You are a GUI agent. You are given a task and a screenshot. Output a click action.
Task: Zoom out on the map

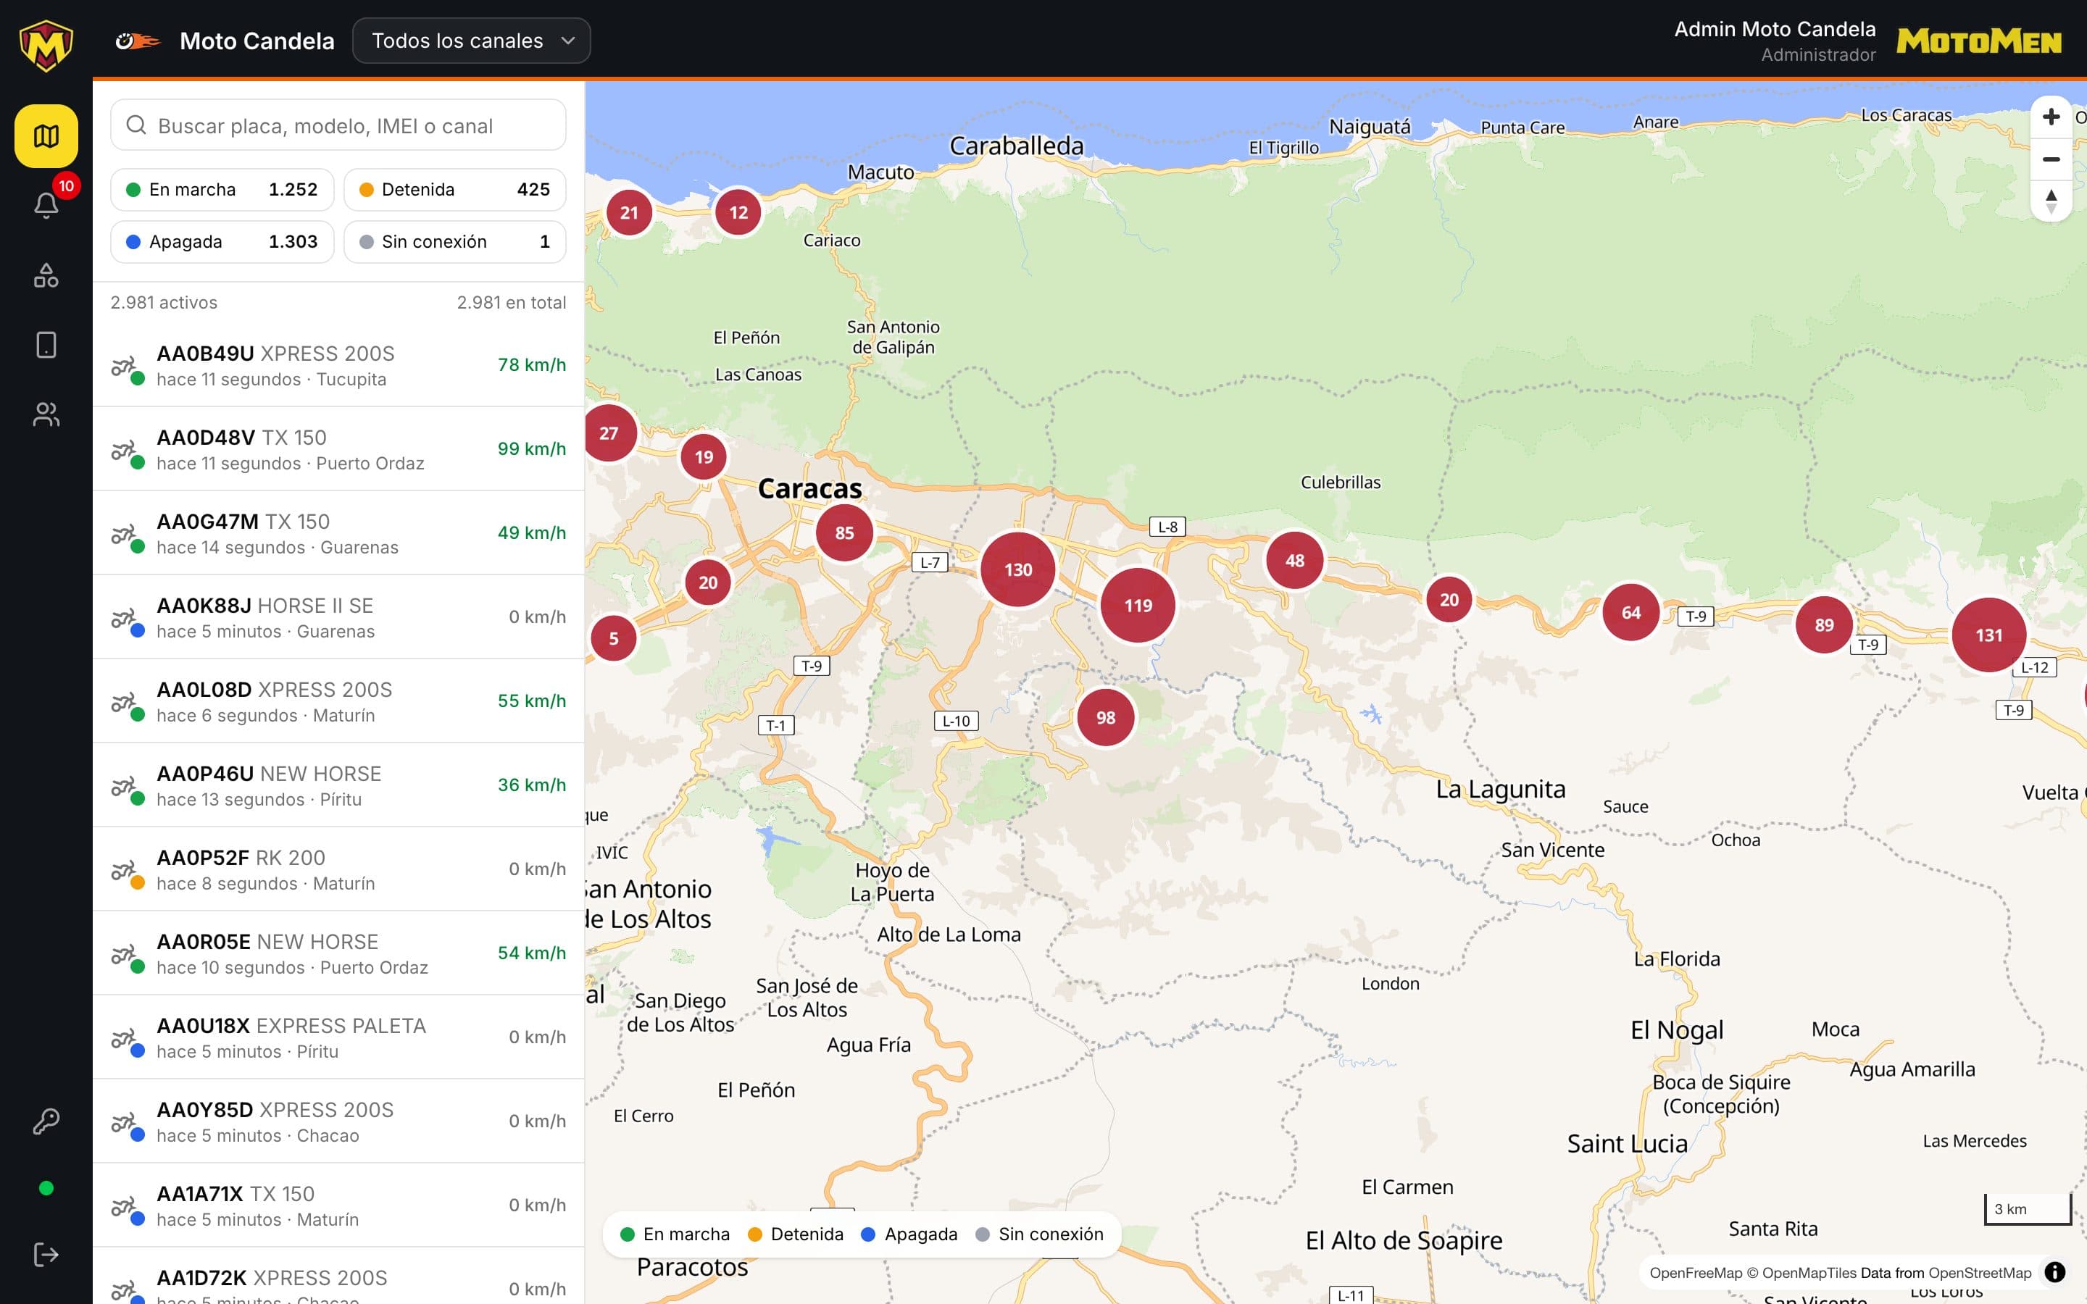2051,159
